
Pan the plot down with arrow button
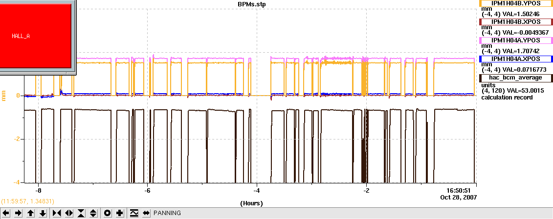pyautogui.click(x=43, y=213)
